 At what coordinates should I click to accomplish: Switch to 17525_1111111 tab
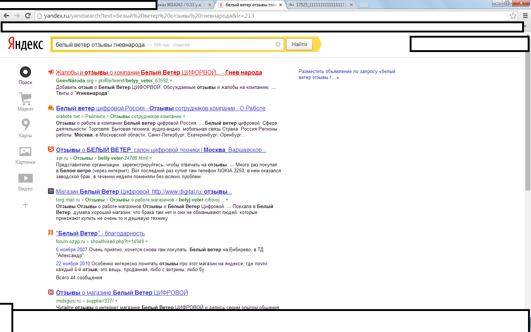pyautogui.click(x=321, y=5)
